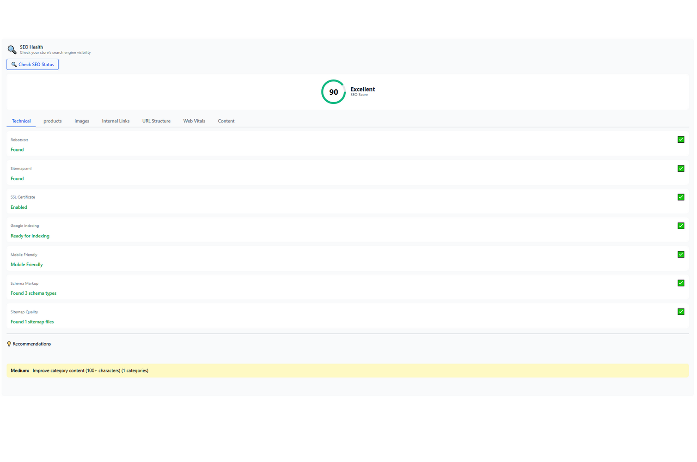Click the green checkmark for Robots.txt
Image resolution: width=697 pixels, height=462 pixels.
pyautogui.click(x=680, y=139)
